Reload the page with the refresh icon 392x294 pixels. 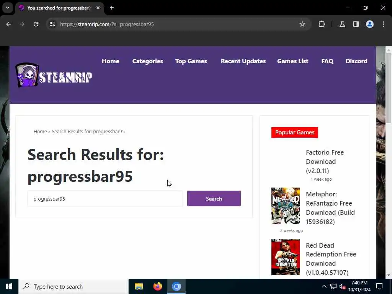point(36,24)
